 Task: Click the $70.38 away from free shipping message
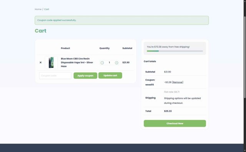click(168, 47)
